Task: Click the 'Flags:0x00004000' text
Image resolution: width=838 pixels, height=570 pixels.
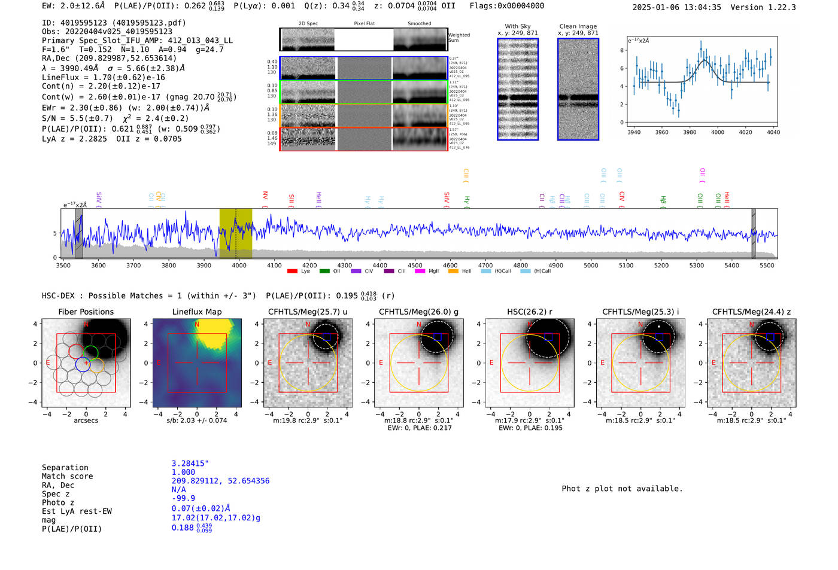Action: (507, 6)
